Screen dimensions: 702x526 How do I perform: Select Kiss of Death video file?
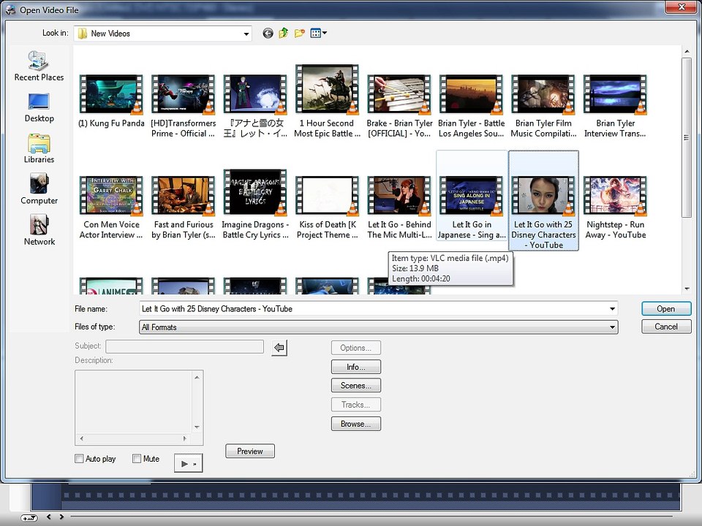pos(328,207)
